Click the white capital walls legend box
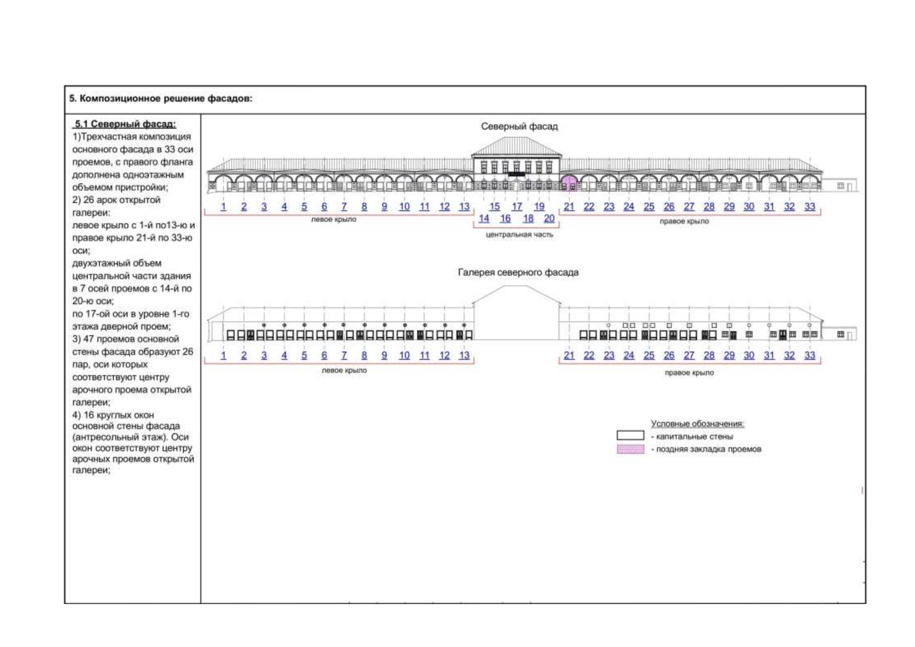915x647 pixels. click(630, 436)
